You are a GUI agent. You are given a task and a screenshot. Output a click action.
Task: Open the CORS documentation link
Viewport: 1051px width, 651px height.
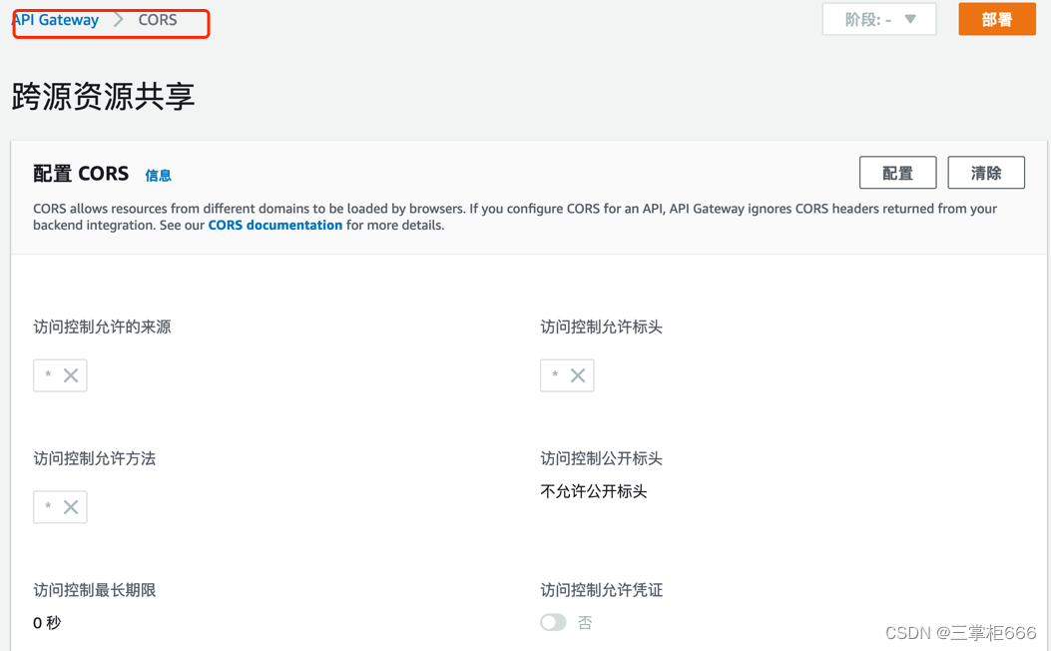[274, 226]
